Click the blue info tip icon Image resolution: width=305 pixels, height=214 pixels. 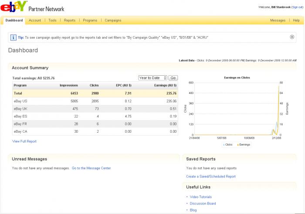point(14,37)
